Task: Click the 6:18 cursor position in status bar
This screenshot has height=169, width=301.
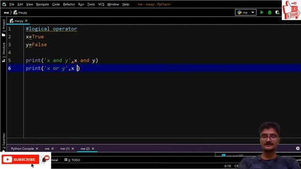Action: [228, 166]
